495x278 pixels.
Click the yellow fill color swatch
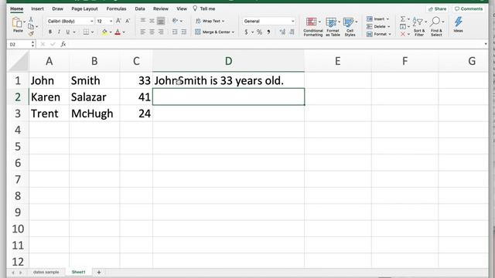tap(104, 32)
